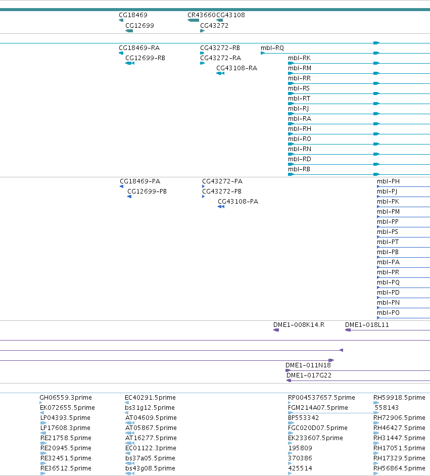Click the mbl-PB protein label
430x476 pixels.
388,252
